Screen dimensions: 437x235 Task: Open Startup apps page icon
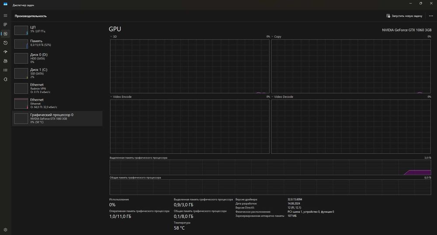coord(5,52)
